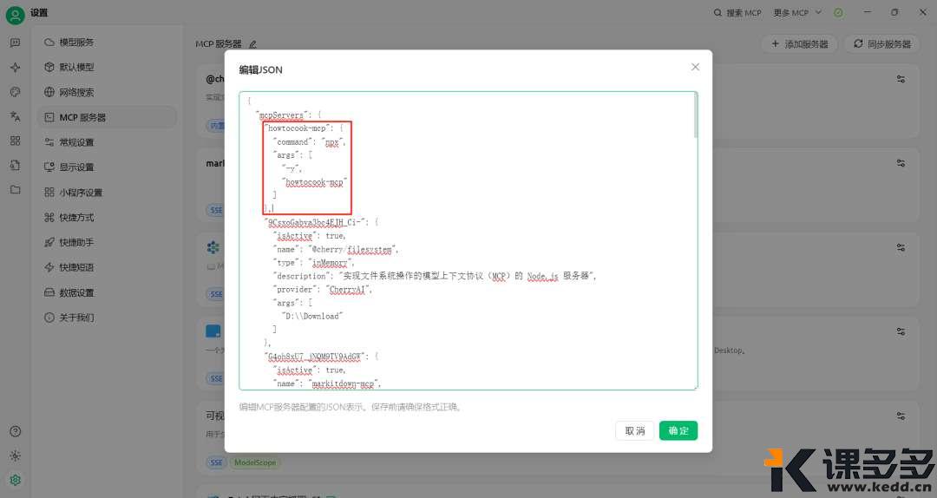The height and width of the screenshot is (498, 937).
Task: Open the translate icon in sidebar
Action: (15, 116)
